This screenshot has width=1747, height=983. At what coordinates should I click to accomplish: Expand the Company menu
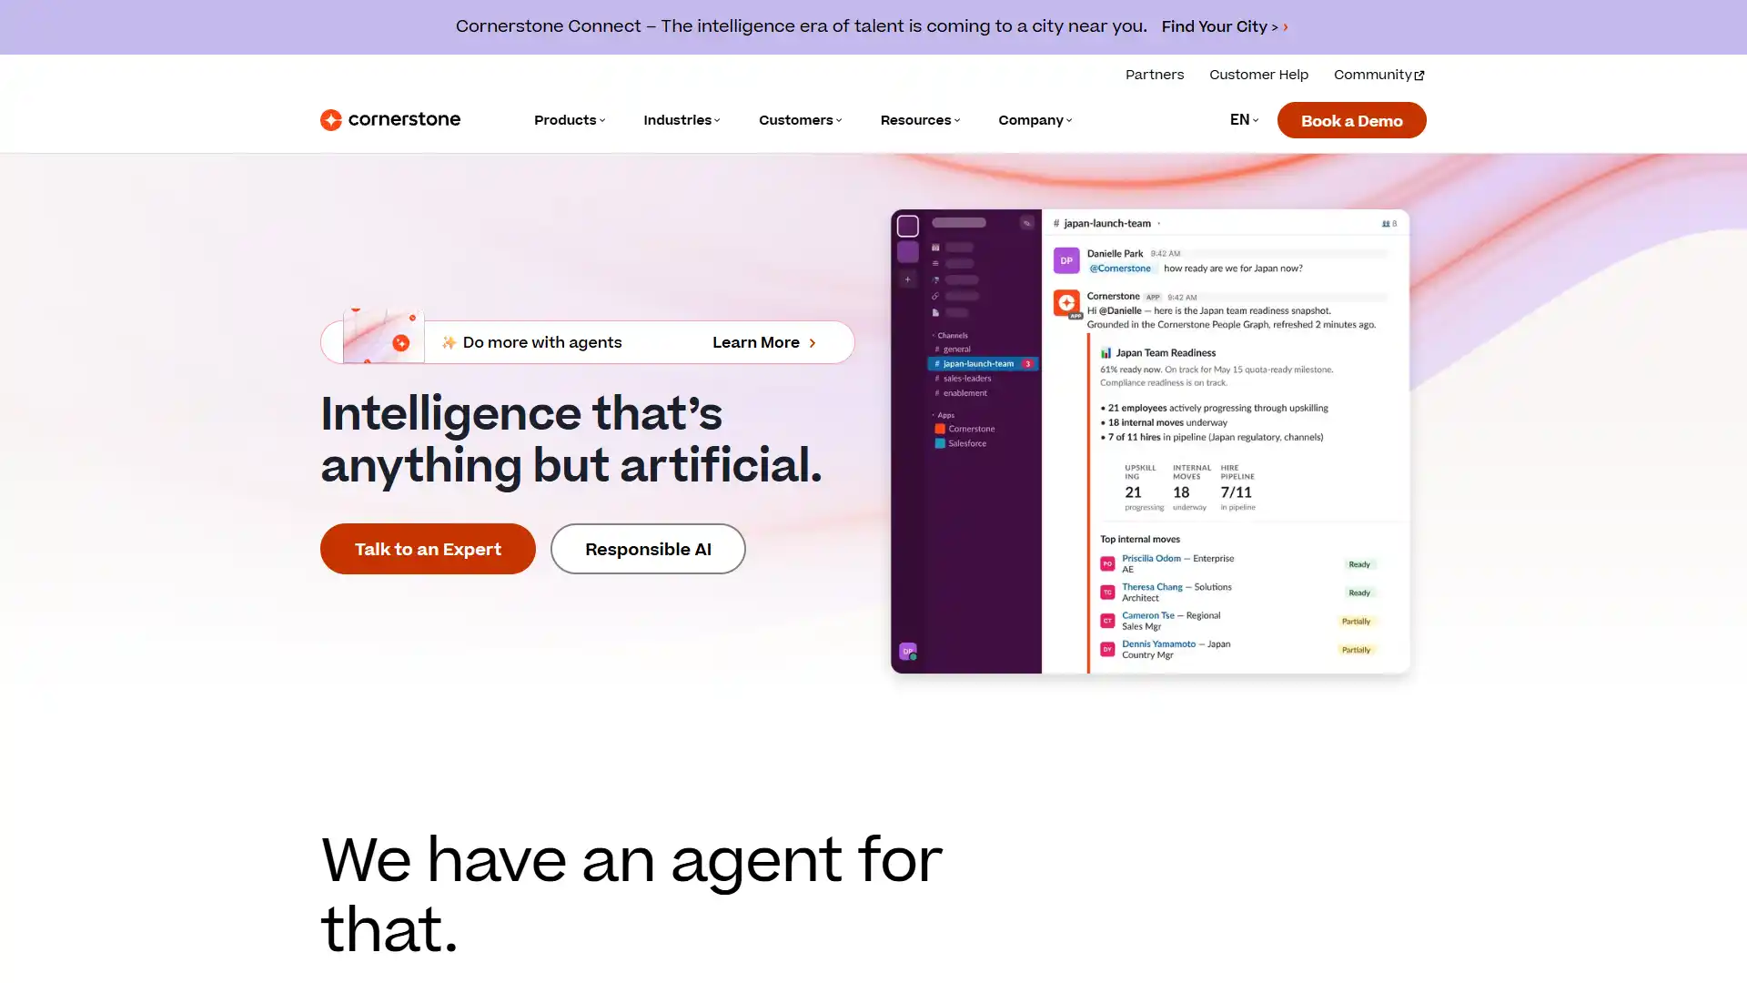pyautogui.click(x=1035, y=121)
